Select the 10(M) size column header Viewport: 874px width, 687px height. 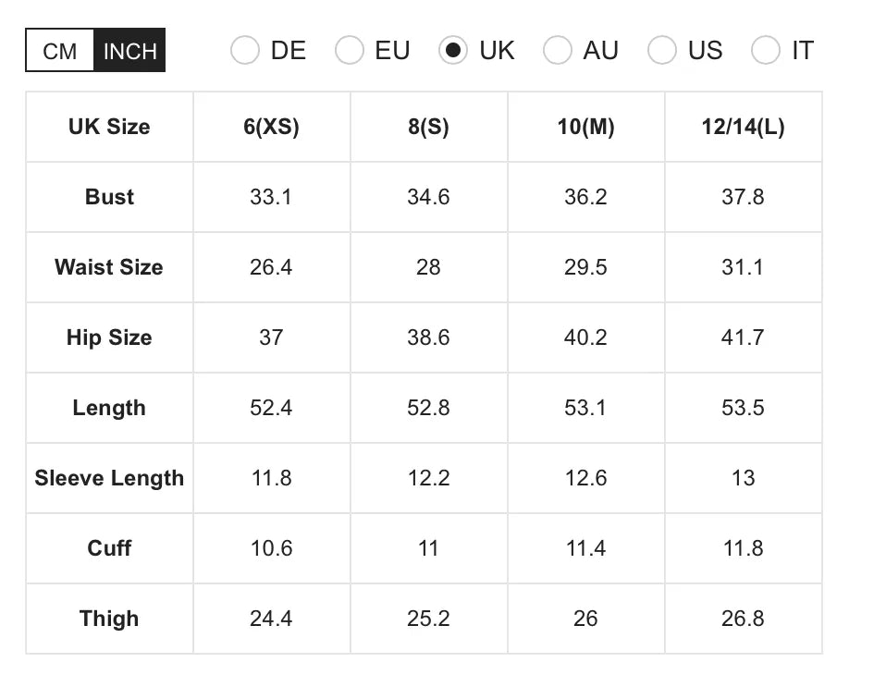[585, 127]
